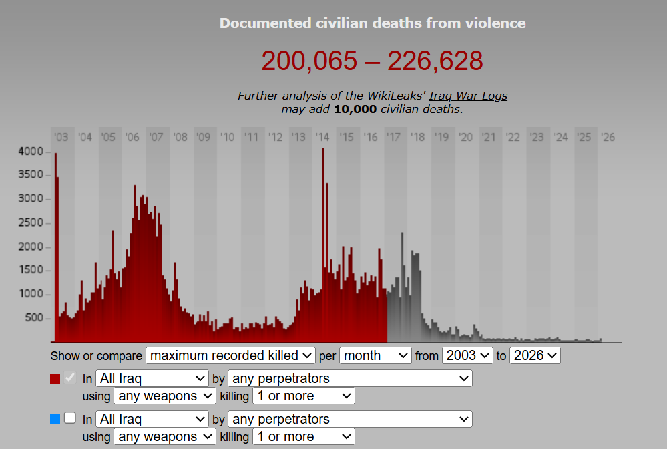Viewport: 667px width, 449px height.
Task: Click the '14 year label on chart
Action: 322,137
